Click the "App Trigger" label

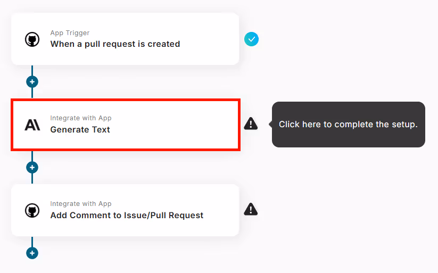click(70, 32)
